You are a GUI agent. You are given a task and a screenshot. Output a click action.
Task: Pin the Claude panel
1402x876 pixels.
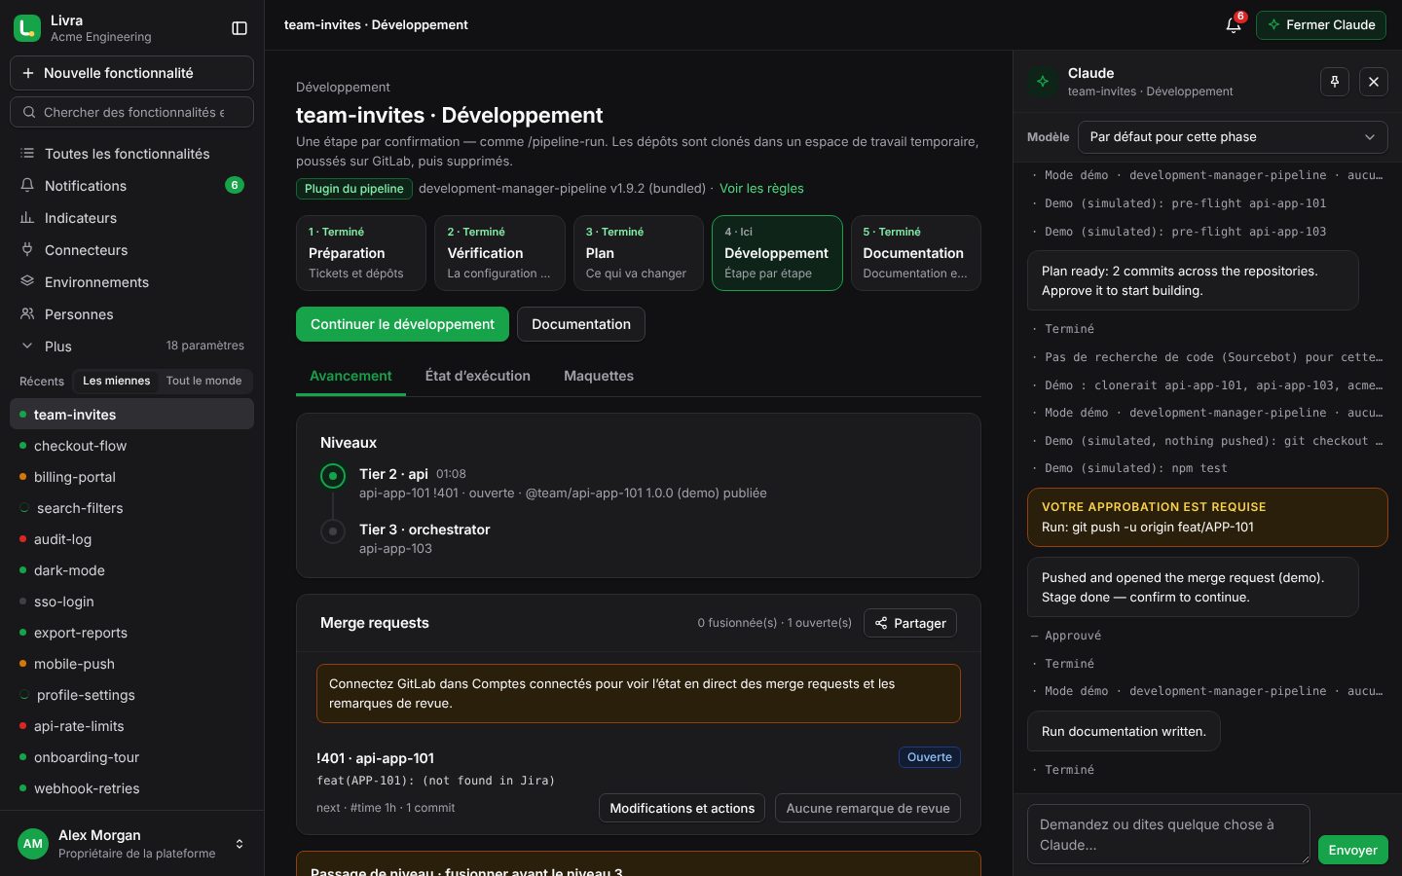(1335, 82)
